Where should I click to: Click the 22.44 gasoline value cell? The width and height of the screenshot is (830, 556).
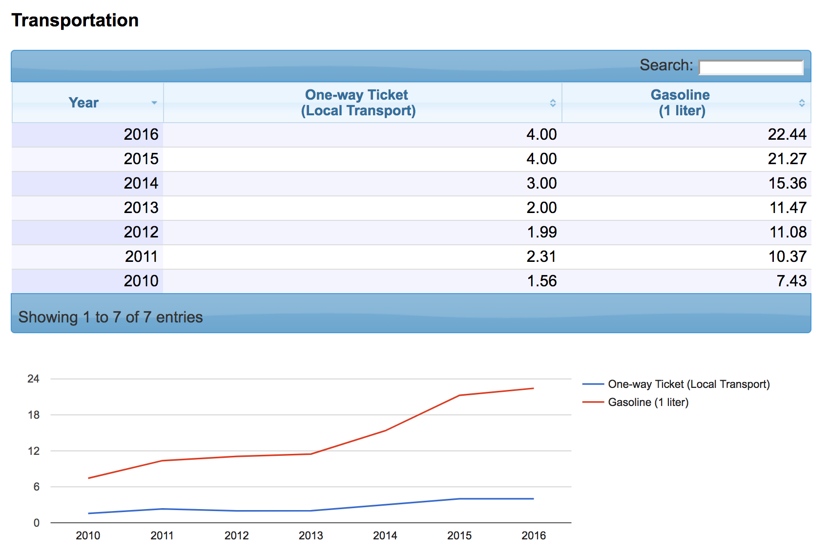tap(787, 134)
